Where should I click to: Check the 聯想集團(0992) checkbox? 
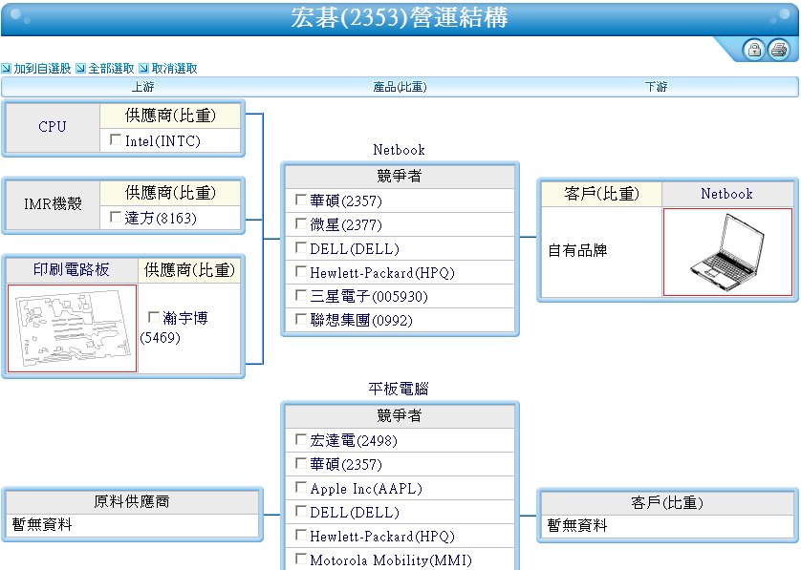[301, 319]
